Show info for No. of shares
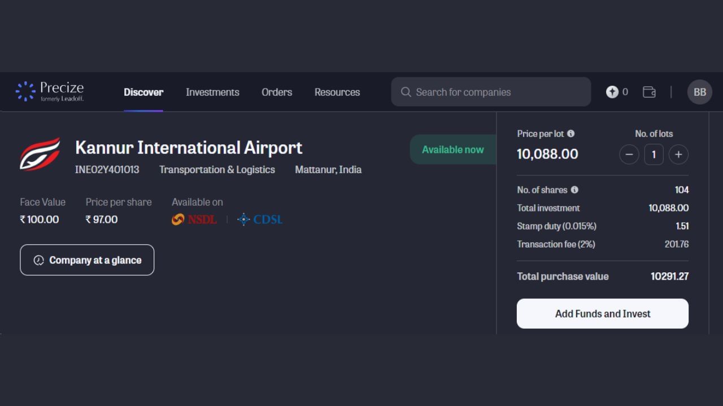723x406 pixels. pyautogui.click(x=574, y=190)
